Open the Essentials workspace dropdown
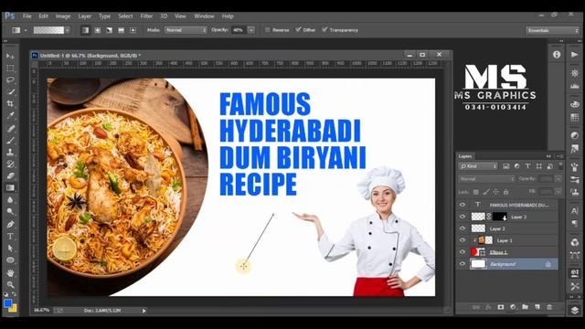This screenshot has width=585, height=329. (x=552, y=30)
